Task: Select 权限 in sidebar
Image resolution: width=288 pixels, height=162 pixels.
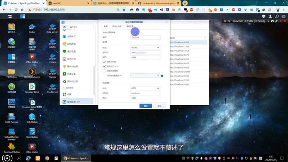Action: [x=77, y=94]
